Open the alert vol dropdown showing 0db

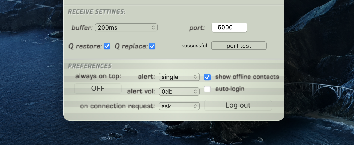(x=179, y=92)
